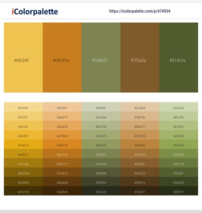This screenshot has width=202, height=213.
Task: Click the #f5da93 light yellow shade
Action: (23, 107)
